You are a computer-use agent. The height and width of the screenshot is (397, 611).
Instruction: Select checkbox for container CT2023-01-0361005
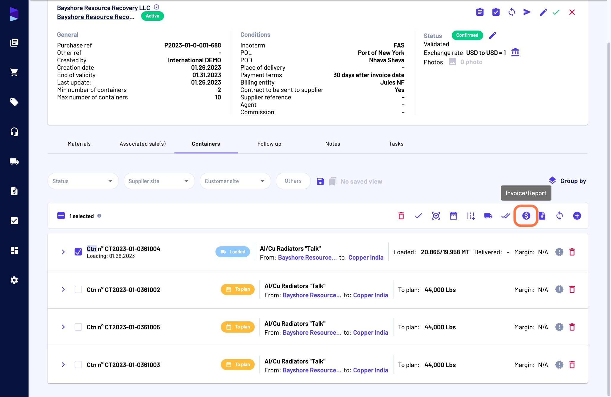pyautogui.click(x=78, y=327)
